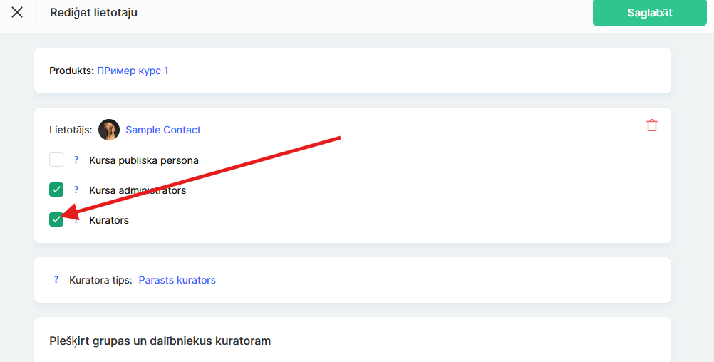The width and height of the screenshot is (714, 362).
Task: Show help for Kursa publiska persona
Action: [x=76, y=160]
